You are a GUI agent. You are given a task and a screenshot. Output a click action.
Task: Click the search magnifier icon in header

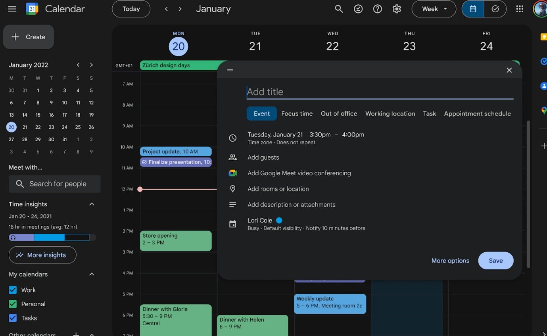pos(338,9)
